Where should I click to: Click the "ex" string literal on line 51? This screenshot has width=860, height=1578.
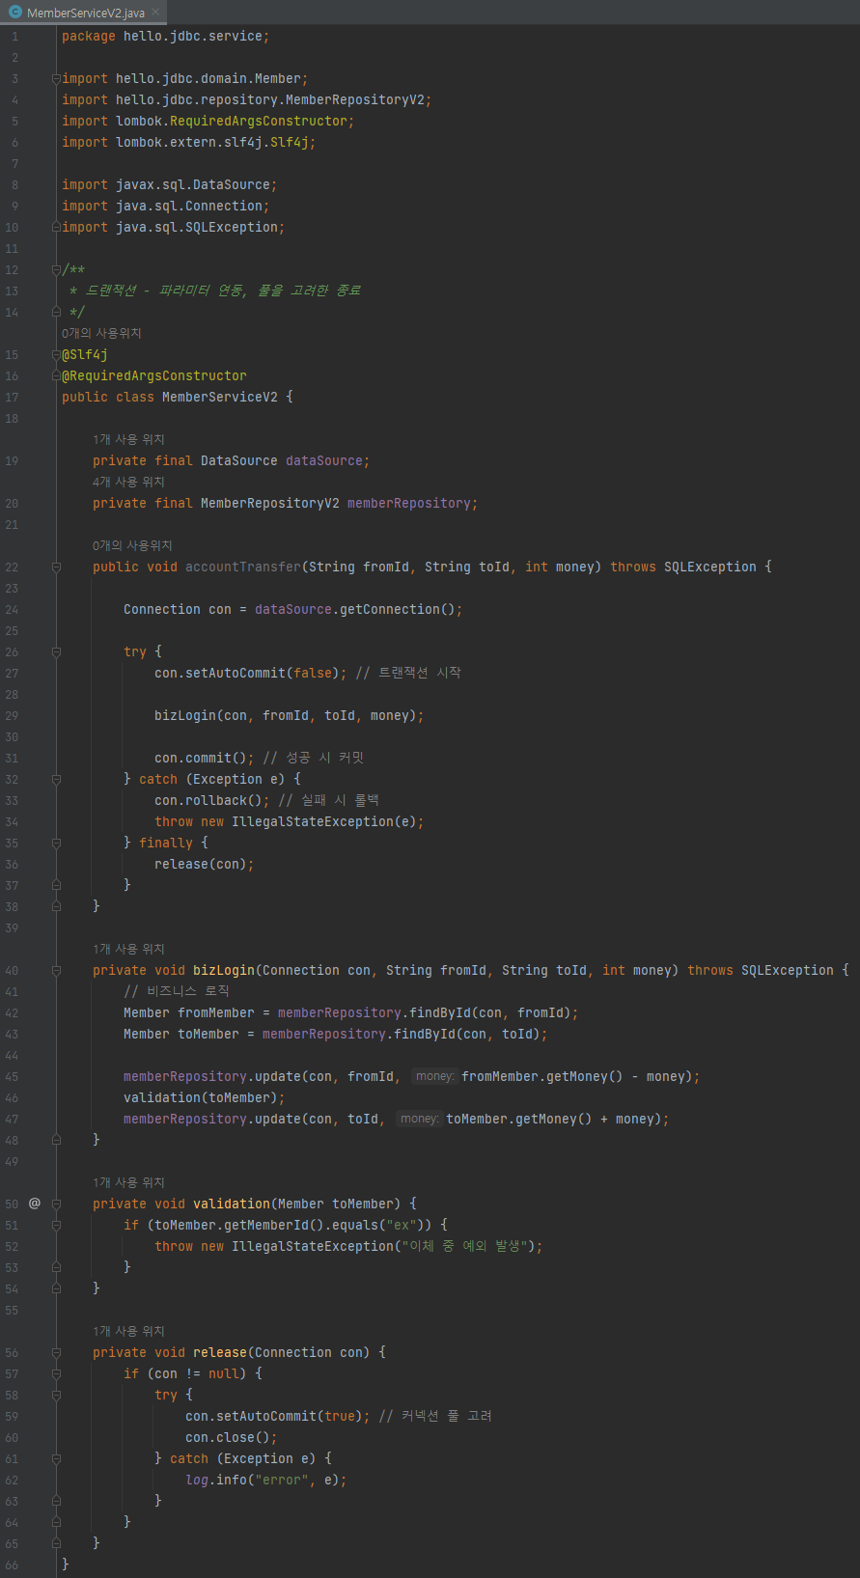coord(402,1225)
